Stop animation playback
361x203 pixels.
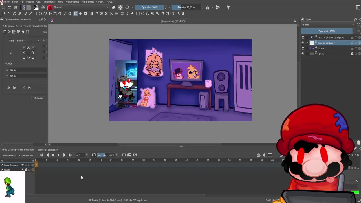click(53, 155)
